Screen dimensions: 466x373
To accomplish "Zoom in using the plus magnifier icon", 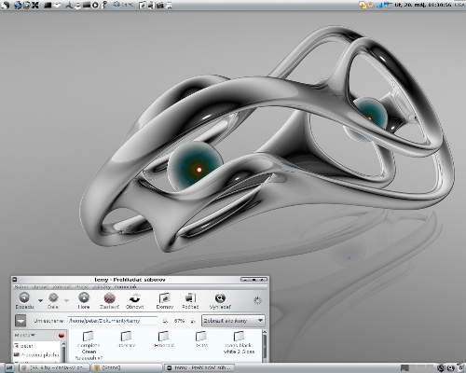I will click(x=193, y=321).
